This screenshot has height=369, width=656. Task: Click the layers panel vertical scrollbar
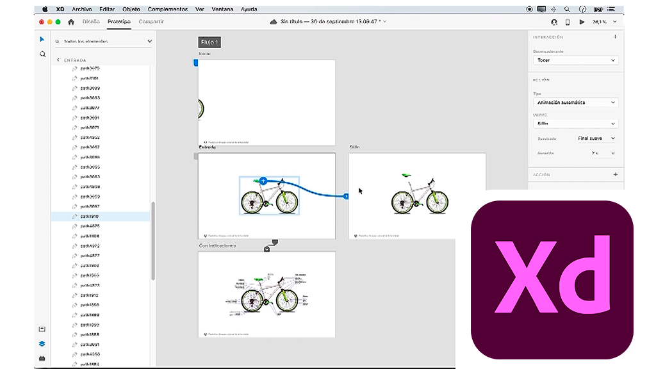pyautogui.click(x=152, y=240)
